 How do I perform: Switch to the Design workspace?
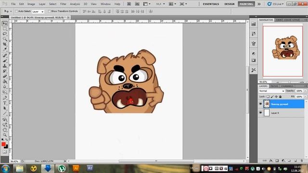tap(229, 4)
